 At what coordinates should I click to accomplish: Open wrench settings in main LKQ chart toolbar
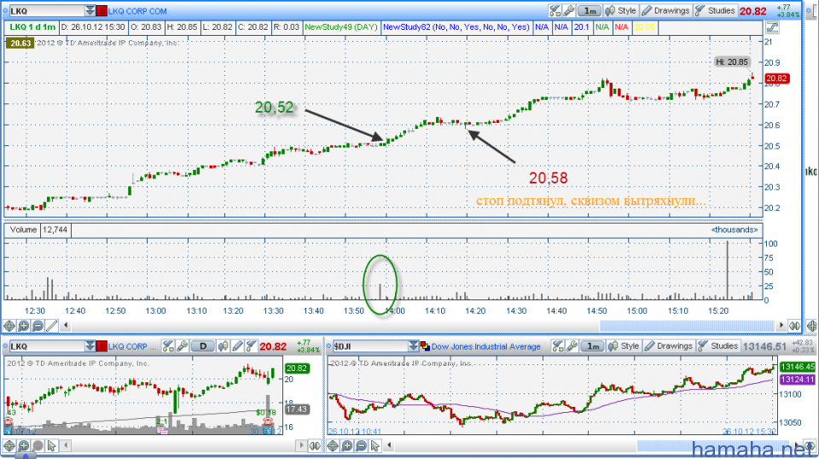pos(569,10)
